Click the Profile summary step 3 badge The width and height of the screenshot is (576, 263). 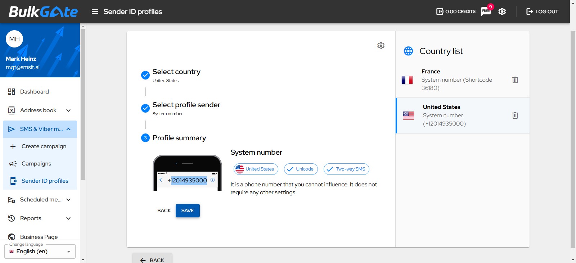[x=145, y=138]
